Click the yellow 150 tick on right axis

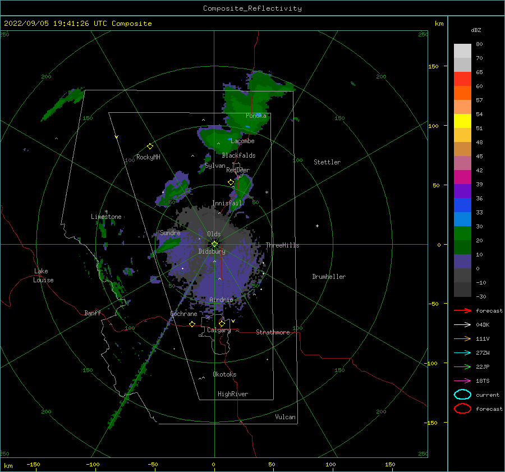[433, 66]
